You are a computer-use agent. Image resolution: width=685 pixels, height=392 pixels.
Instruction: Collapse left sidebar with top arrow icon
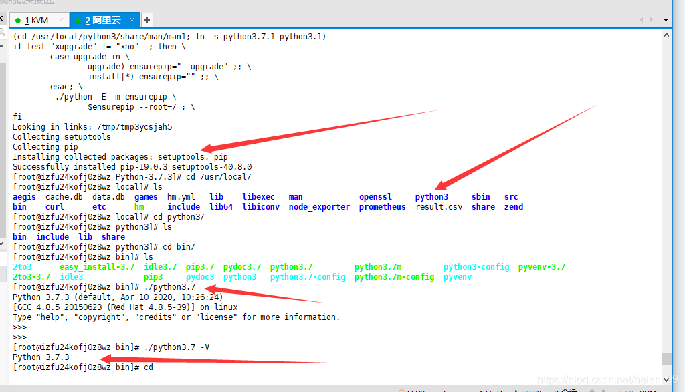(x=2, y=18)
